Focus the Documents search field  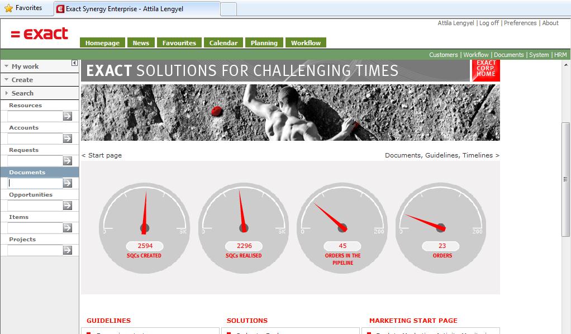tap(35, 183)
